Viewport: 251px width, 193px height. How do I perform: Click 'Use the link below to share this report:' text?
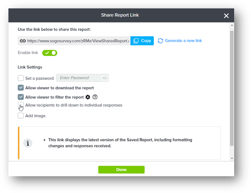54,30
